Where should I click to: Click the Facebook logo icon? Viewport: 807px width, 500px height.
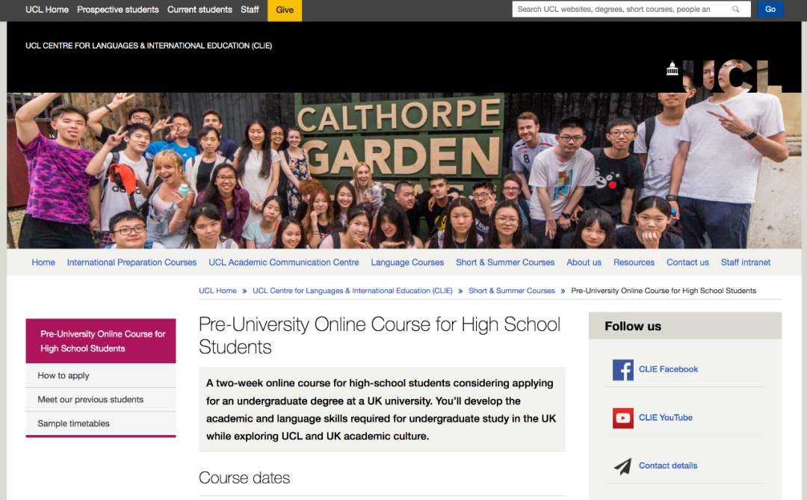[622, 369]
